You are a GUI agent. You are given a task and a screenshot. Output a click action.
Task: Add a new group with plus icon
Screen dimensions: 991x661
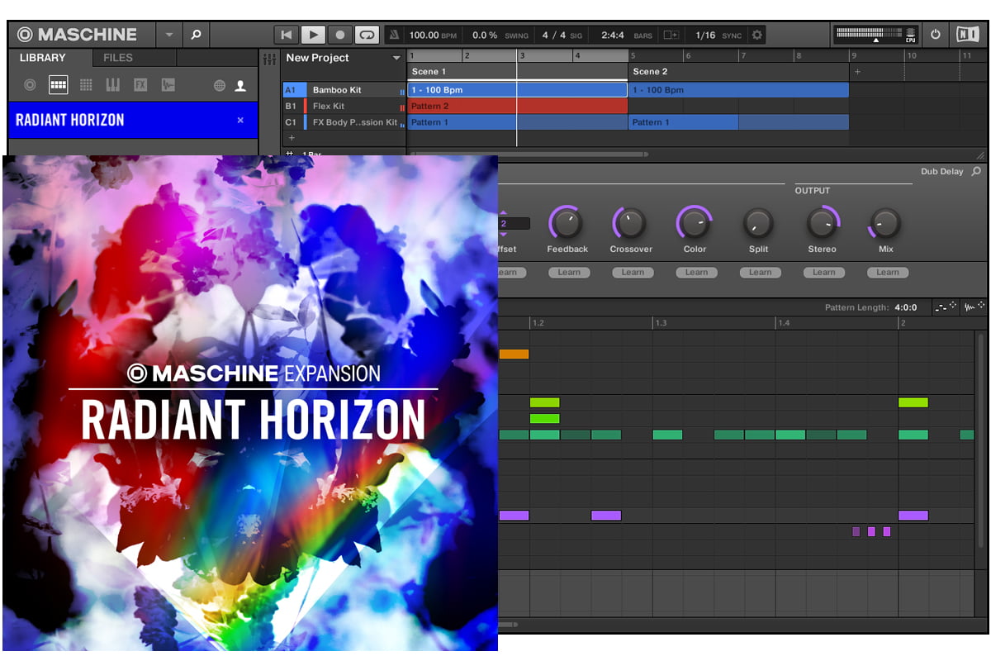click(x=291, y=138)
